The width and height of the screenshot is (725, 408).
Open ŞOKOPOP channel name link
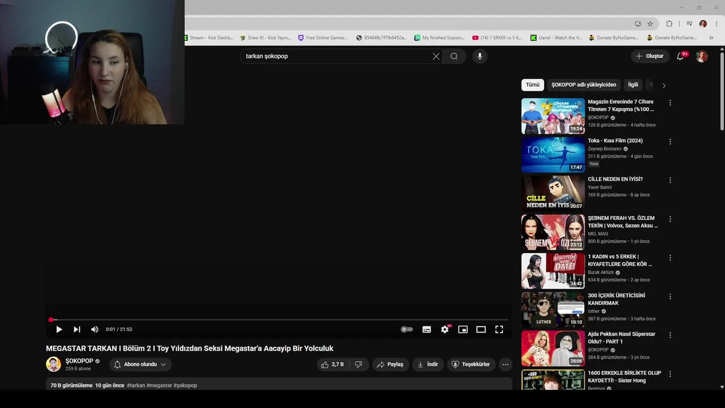79,361
